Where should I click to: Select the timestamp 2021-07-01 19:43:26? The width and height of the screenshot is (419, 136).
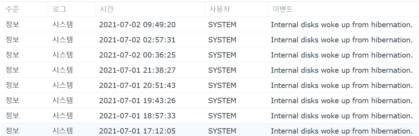[x=137, y=101]
